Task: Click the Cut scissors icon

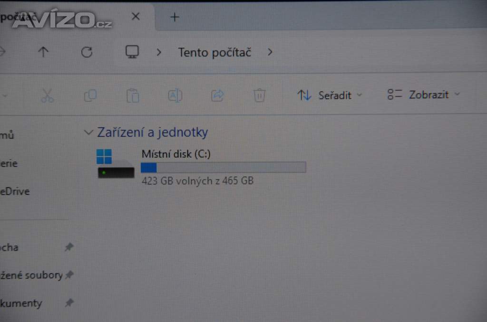Action: (x=47, y=95)
